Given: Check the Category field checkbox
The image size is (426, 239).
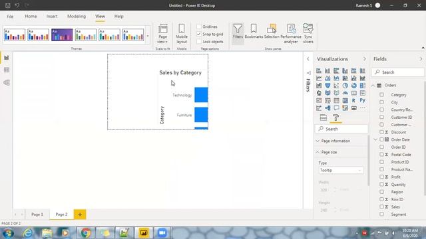Looking at the screenshot, I should 381,95.
